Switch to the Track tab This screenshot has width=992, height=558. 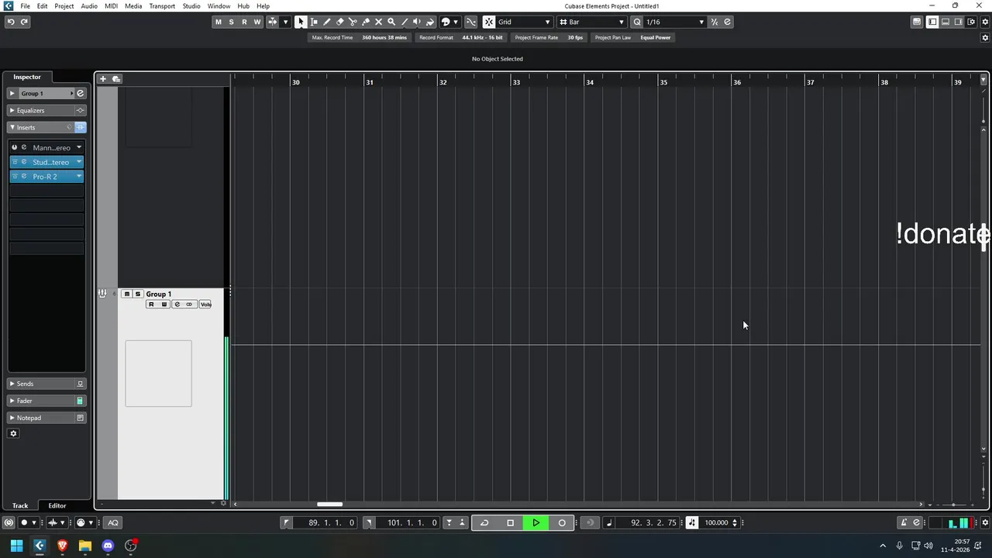20,505
